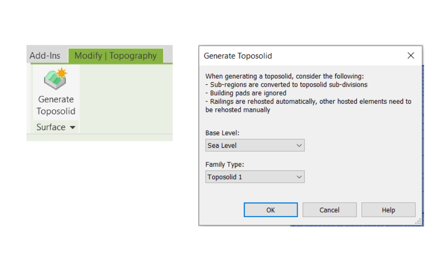Viewport: 439px width, 257px height.
Task: Open the Toposolid 1 family type combo box
Action: 255,176
